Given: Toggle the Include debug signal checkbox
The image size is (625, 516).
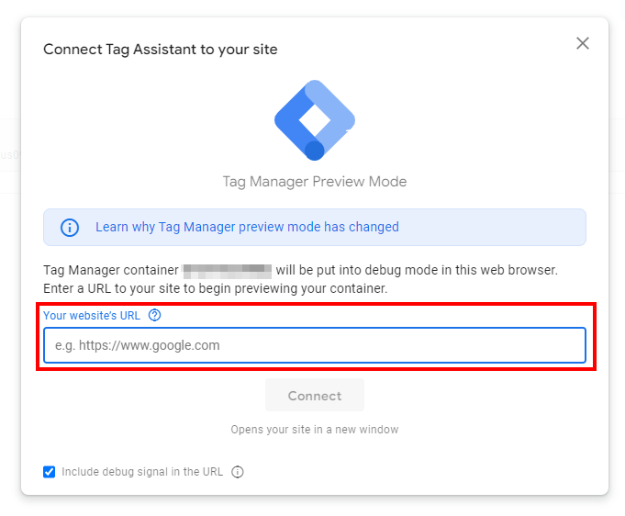Looking at the screenshot, I should tap(49, 472).
